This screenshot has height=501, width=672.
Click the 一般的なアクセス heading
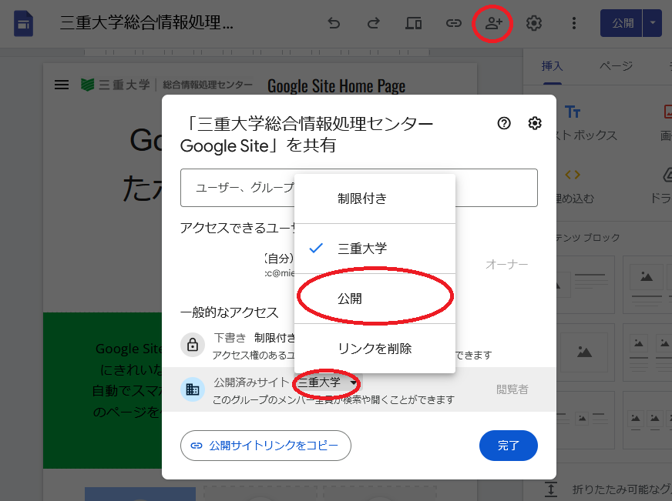pyautogui.click(x=230, y=312)
